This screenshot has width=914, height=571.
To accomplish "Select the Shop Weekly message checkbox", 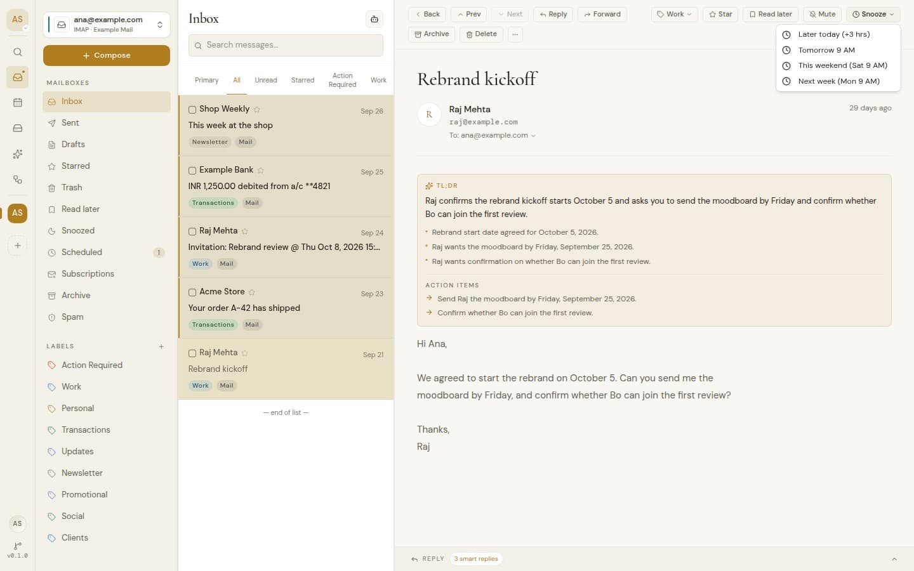I will [x=192, y=110].
